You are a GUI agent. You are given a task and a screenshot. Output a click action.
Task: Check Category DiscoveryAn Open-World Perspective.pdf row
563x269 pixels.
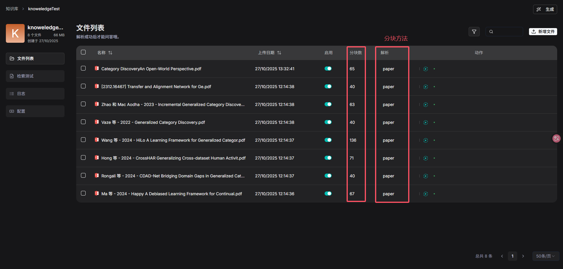coord(83,68)
